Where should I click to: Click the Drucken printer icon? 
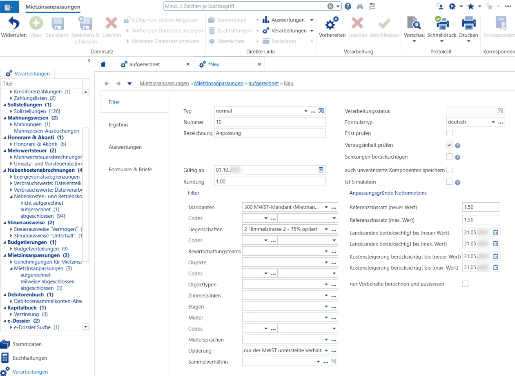(x=468, y=23)
